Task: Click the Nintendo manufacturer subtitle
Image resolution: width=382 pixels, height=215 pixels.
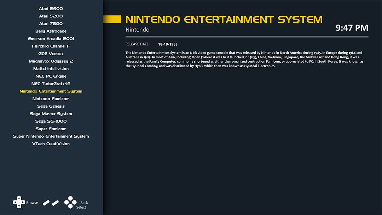Action: click(x=137, y=30)
